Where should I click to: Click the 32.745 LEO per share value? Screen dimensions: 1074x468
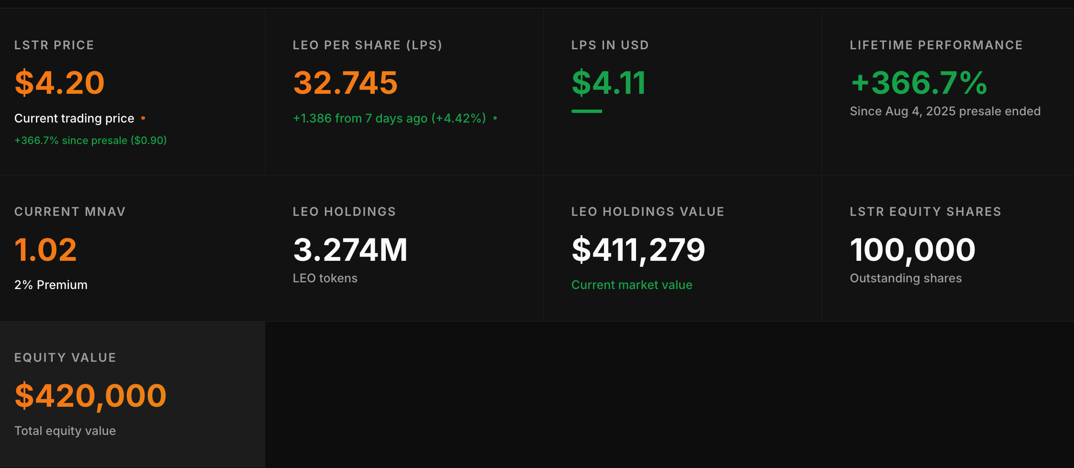click(x=345, y=83)
